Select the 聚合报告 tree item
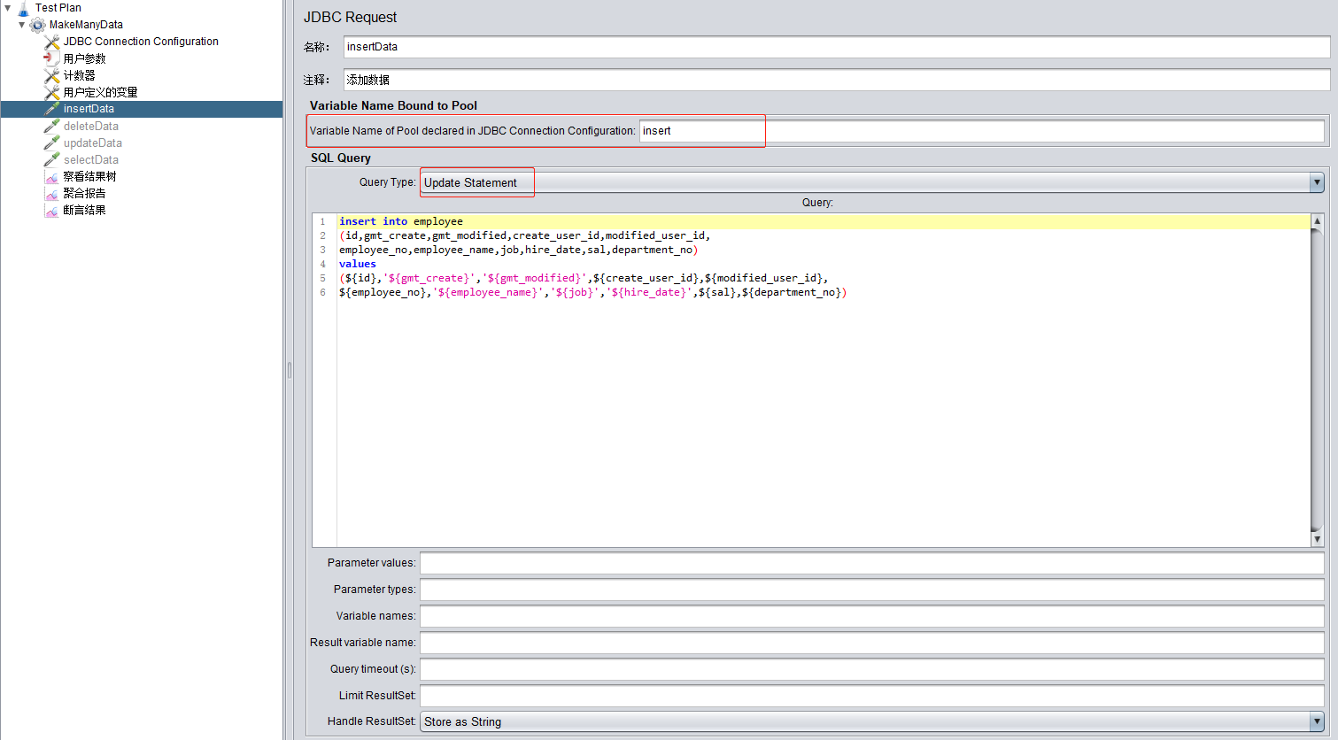This screenshot has width=1338, height=740. 85,193
